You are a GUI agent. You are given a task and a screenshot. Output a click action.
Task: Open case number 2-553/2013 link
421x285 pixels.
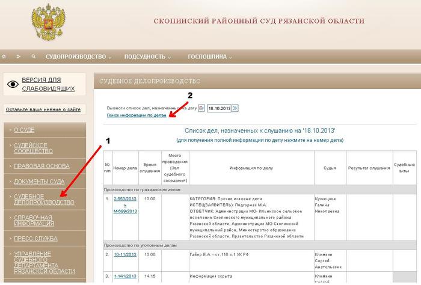click(125, 199)
